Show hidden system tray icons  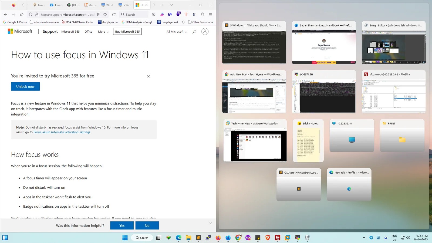[x=364, y=238]
